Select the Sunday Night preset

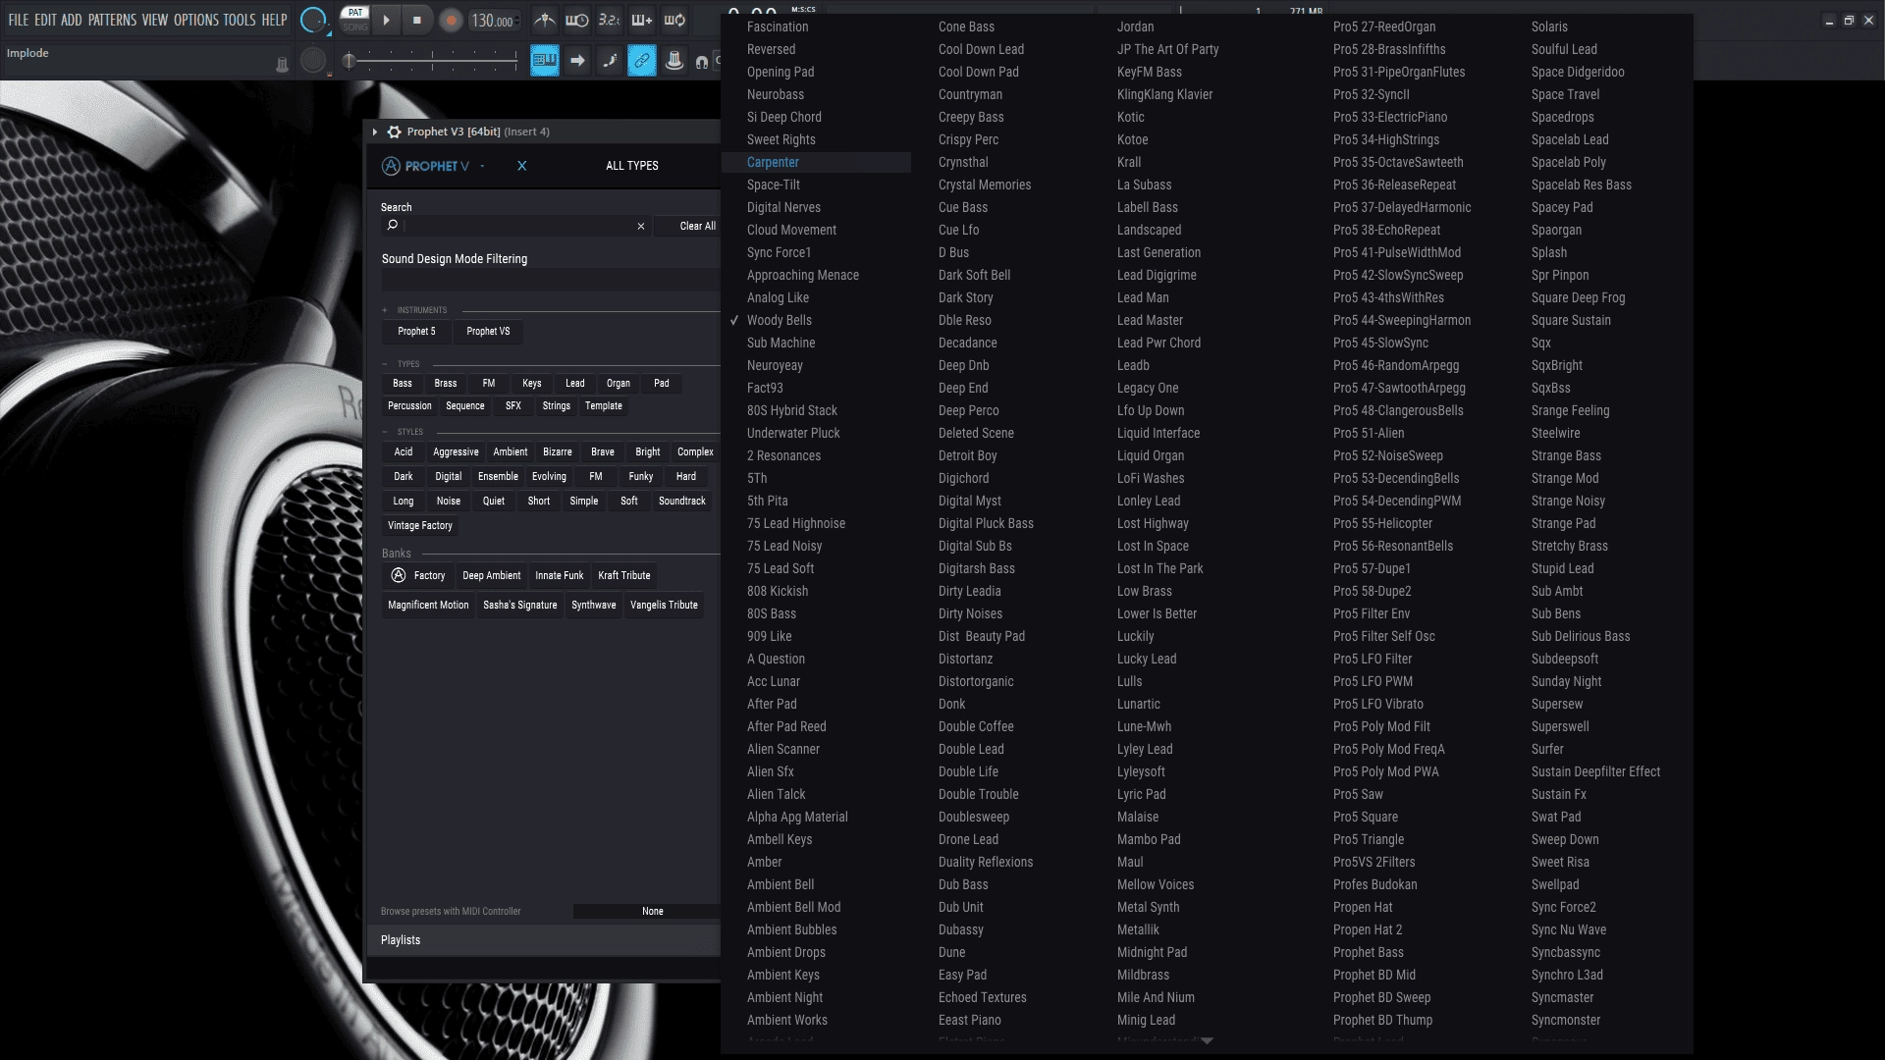click(1566, 682)
